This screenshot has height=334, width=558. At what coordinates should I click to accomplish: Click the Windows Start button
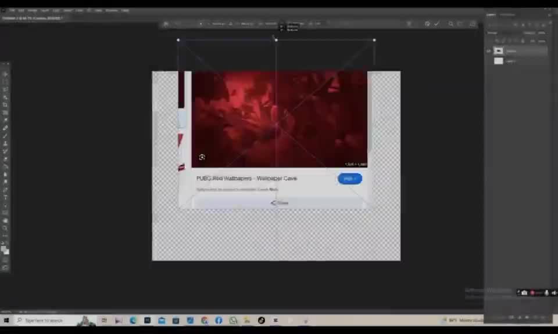[x=6, y=320]
